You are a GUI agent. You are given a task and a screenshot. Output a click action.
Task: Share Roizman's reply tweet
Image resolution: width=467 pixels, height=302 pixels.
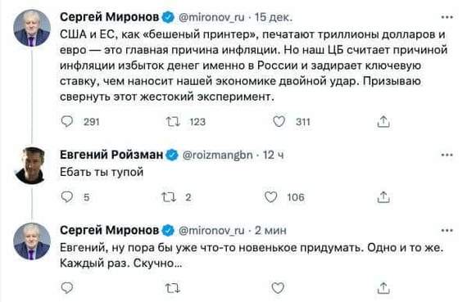point(383,196)
